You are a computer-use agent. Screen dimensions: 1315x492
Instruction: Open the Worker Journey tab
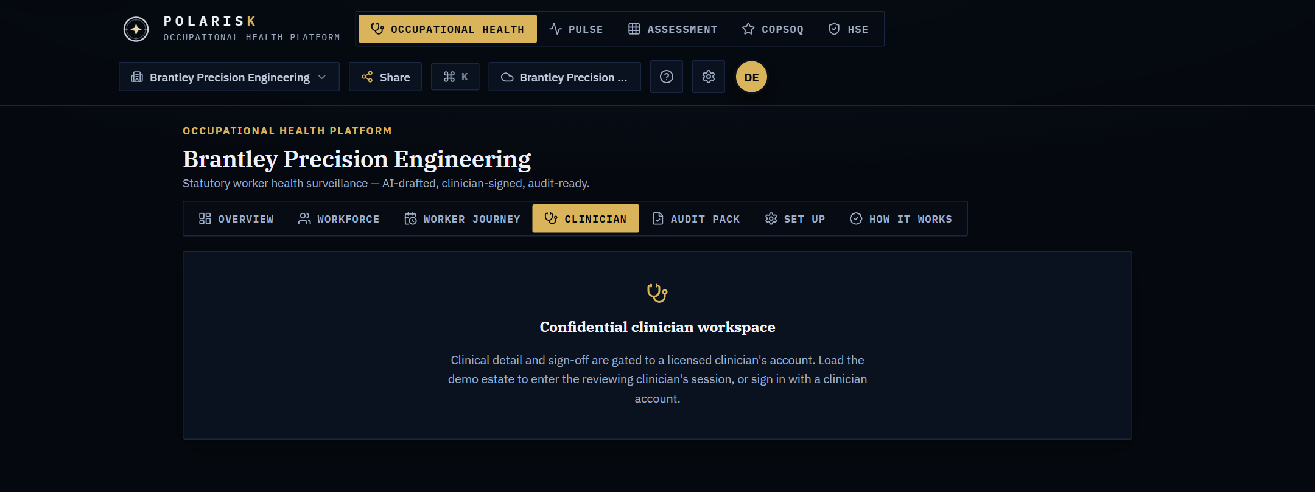pyautogui.click(x=462, y=219)
